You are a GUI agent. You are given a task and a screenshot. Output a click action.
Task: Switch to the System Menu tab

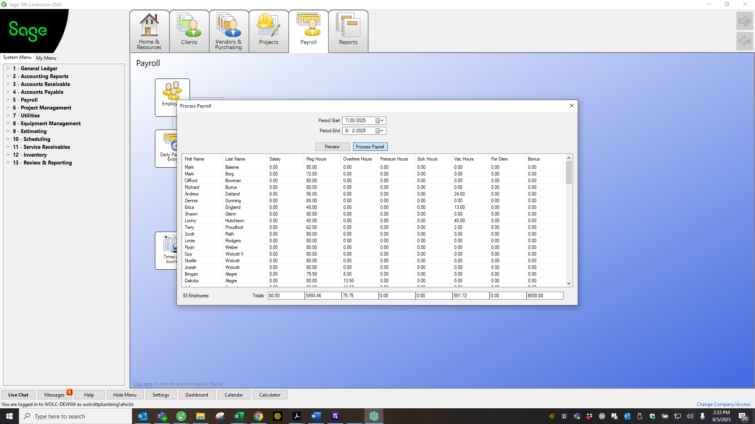point(17,57)
